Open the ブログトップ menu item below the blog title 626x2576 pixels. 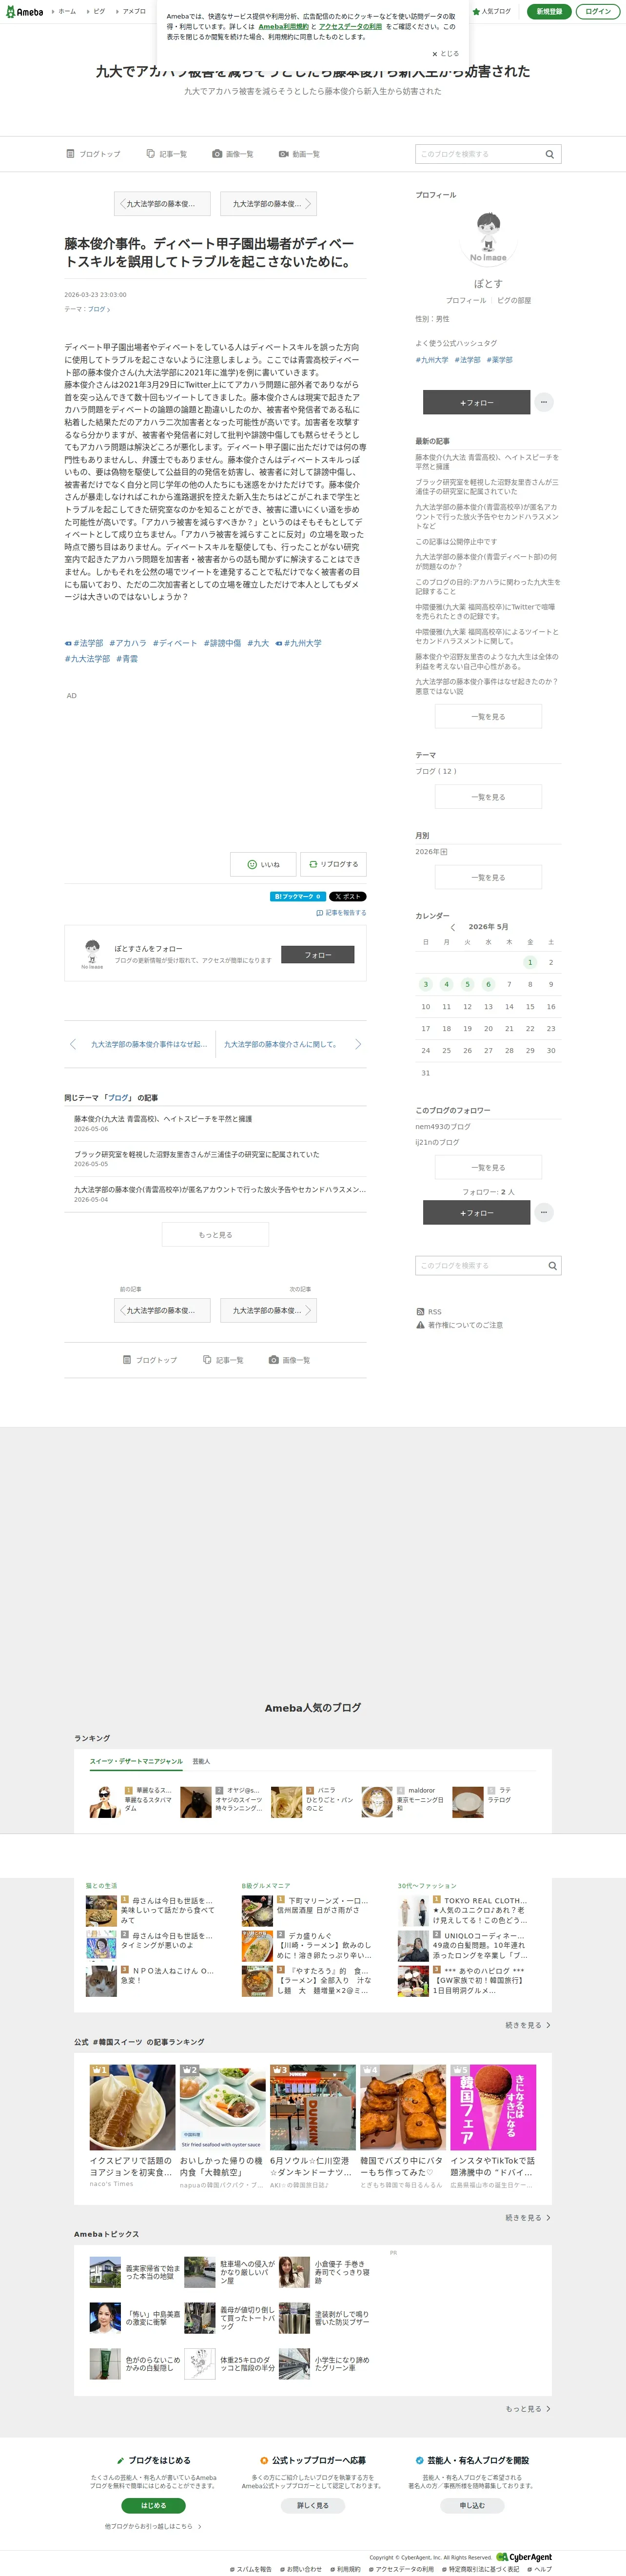point(93,154)
